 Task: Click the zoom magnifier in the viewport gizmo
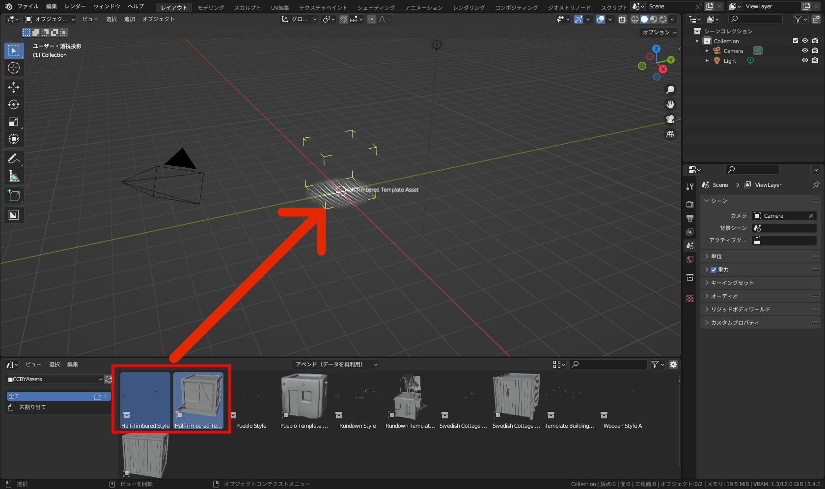pos(670,89)
